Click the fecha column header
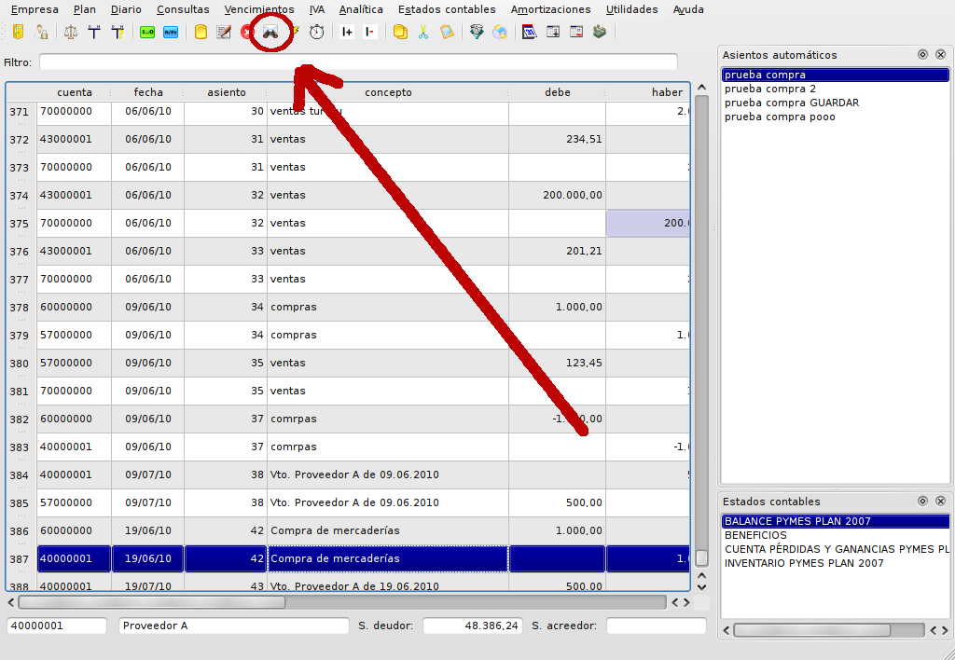This screenshot has width=955, height=660. coord(148,92)
